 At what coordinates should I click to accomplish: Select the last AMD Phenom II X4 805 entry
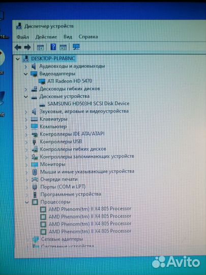(x=90, y=231)
